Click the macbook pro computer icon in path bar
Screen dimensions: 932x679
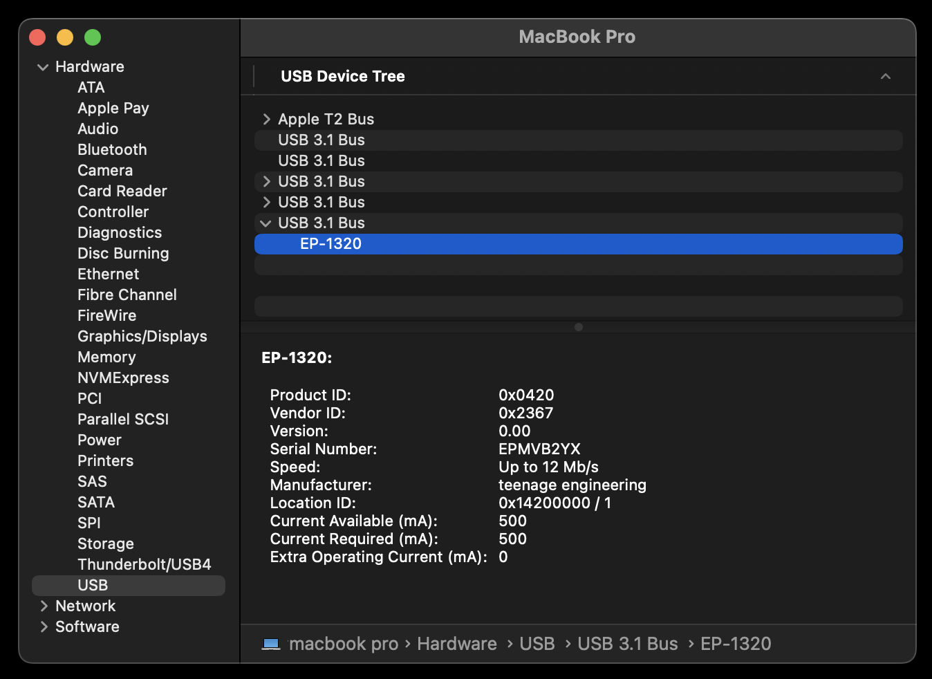pyautogui.click(x=271, y=644)
